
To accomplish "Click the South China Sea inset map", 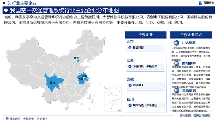I will tap(113, 99).
